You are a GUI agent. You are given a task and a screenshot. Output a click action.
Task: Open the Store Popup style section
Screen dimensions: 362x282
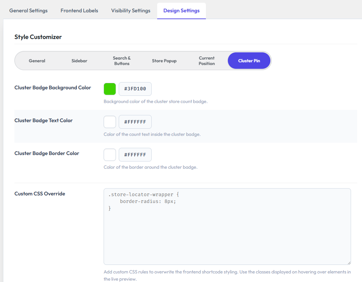[x=164, y=61]
